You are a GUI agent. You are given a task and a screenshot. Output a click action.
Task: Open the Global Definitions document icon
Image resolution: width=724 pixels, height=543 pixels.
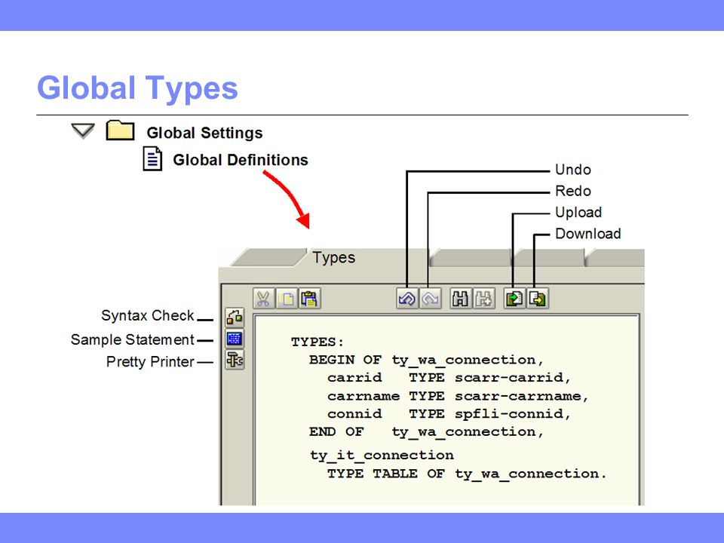coord(152,159)
